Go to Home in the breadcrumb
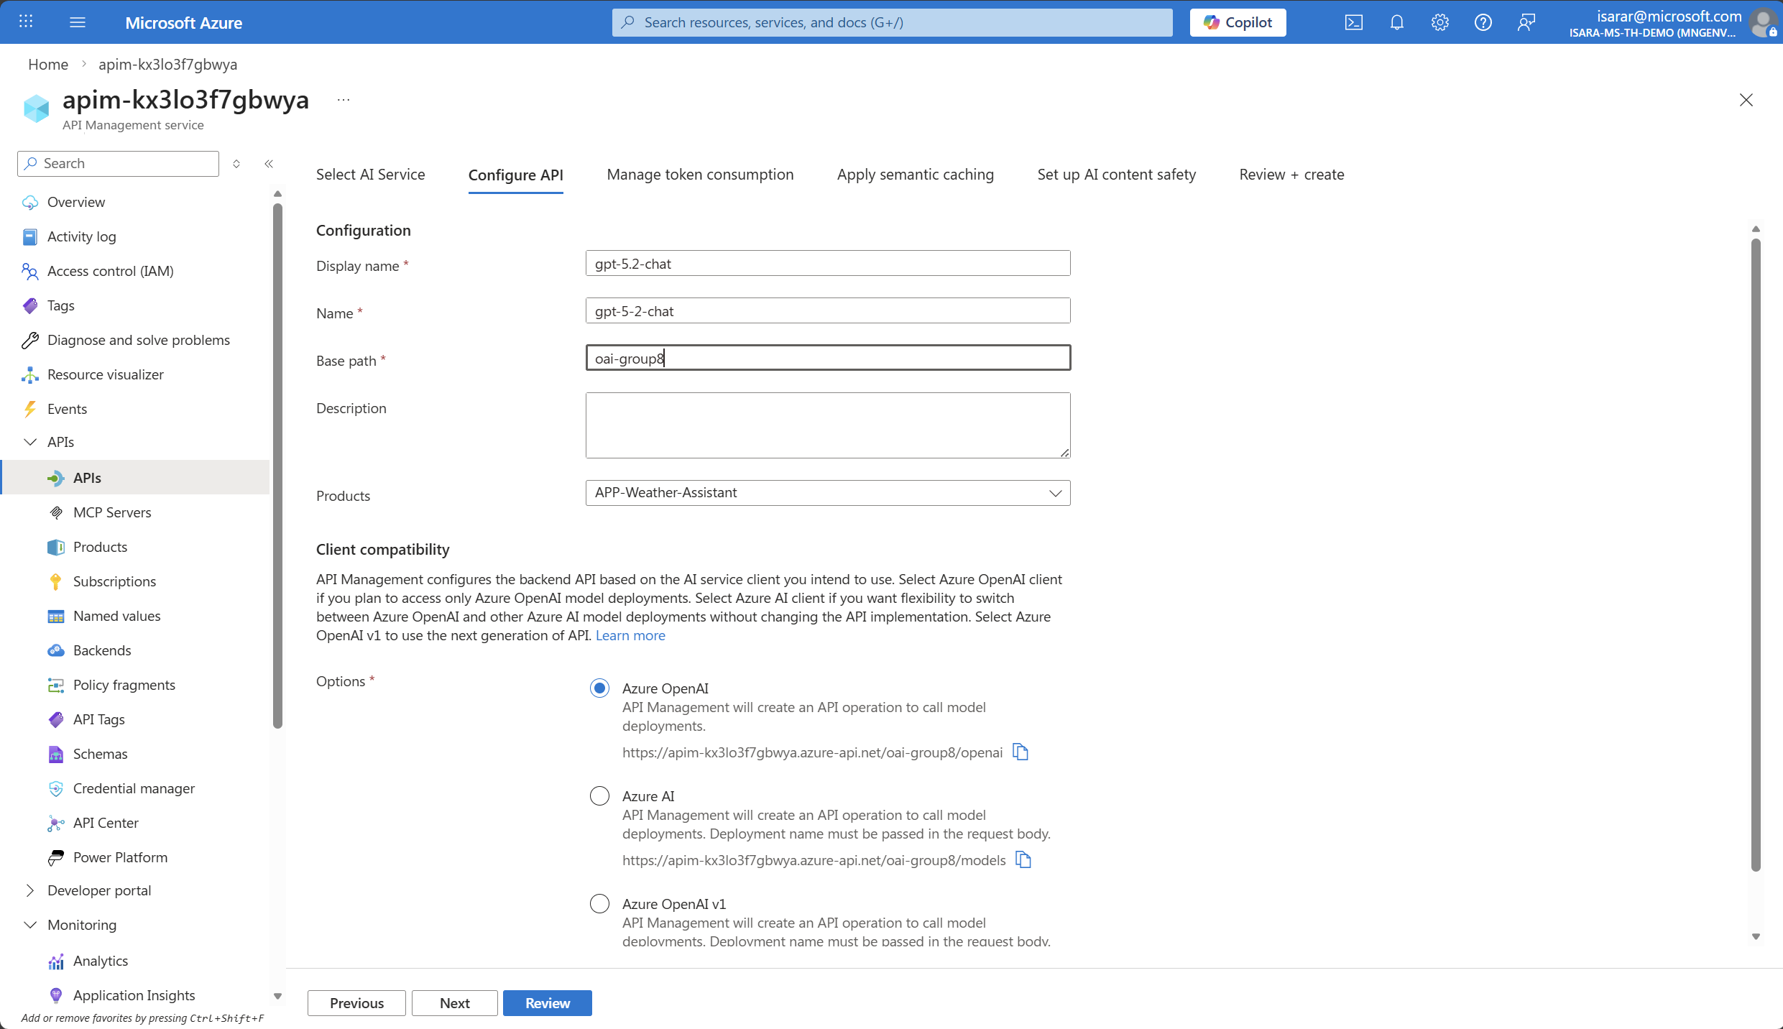This screenshot has height=1029, width=1783. [48, 64]
